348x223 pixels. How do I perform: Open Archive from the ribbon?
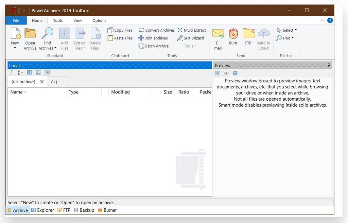(30, 39)
